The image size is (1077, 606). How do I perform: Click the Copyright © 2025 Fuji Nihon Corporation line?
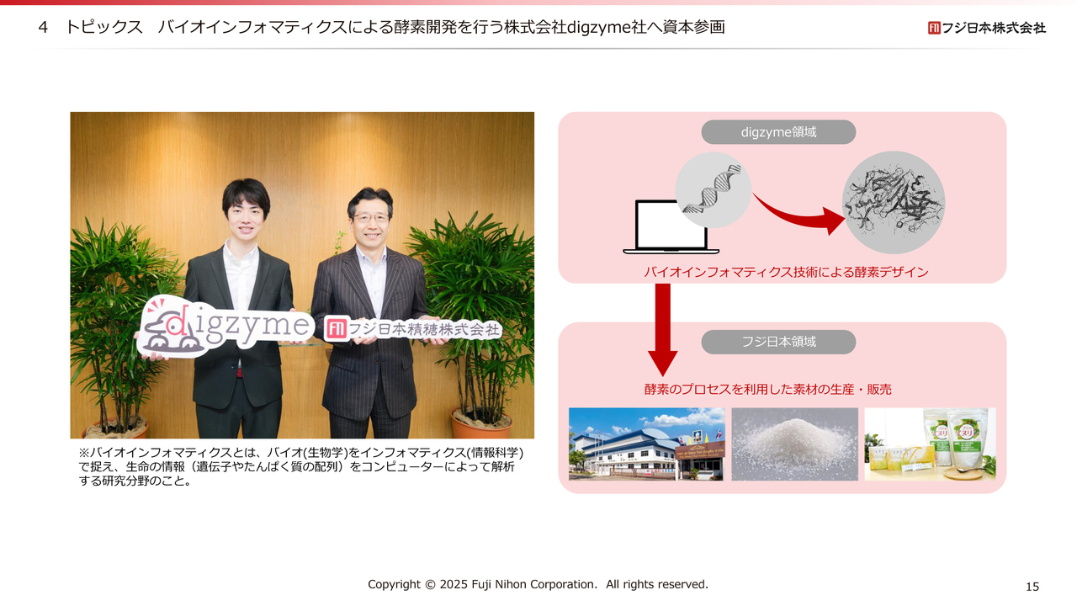538,584
